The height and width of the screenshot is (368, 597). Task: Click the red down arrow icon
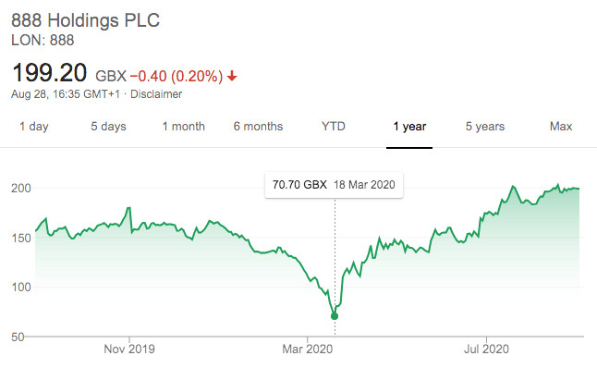point(232,77)
